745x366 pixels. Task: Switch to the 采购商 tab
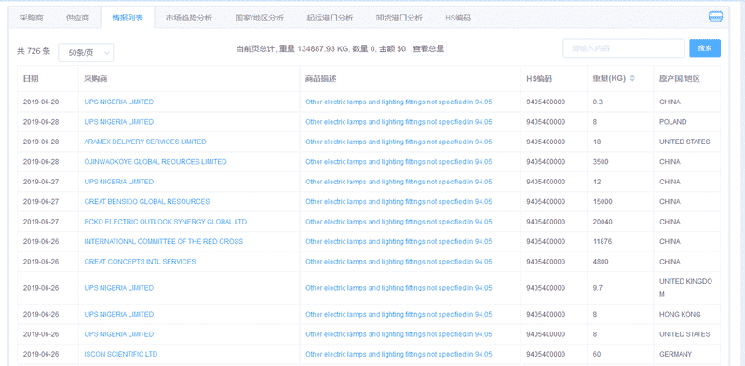point(32,18)
